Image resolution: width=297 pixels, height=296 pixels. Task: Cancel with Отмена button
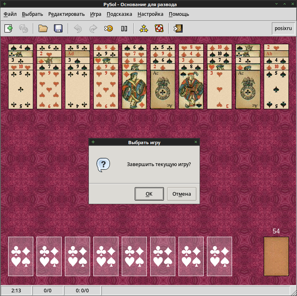click(182, 194)
